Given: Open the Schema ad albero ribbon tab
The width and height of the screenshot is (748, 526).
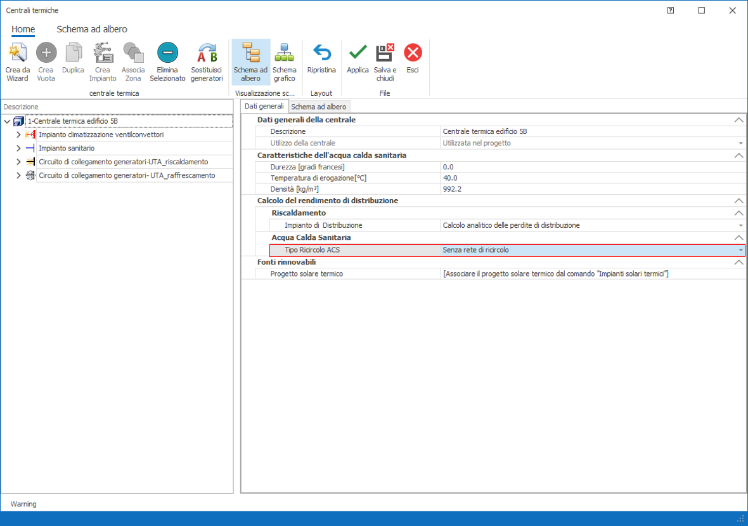Looking at the screenshot, I should pos(92,29).
